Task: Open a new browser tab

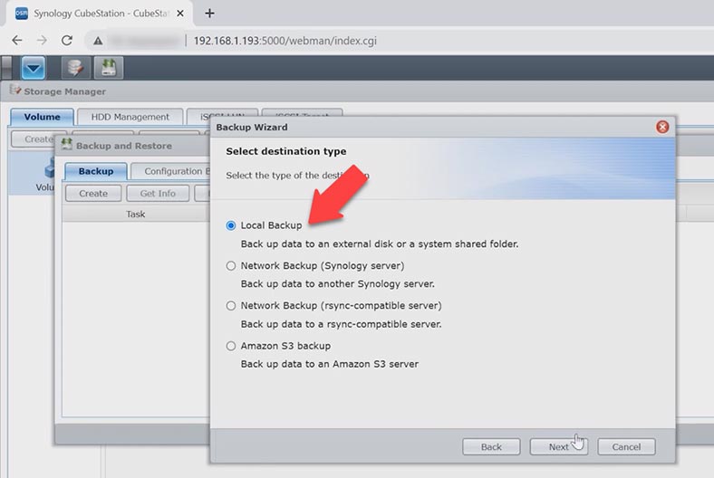Action: (x=209, y=14)
